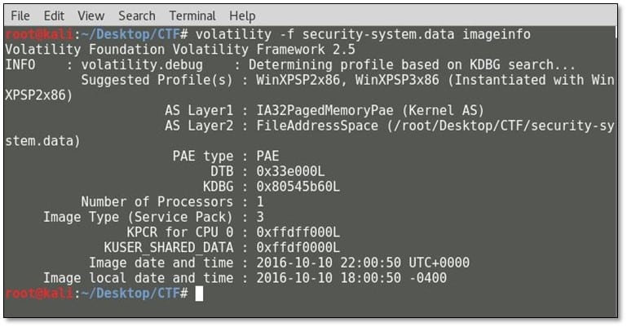Click the KDBG value 0x80545b60L
Screen dimensions: 627x327
click(x=298, y=187)
